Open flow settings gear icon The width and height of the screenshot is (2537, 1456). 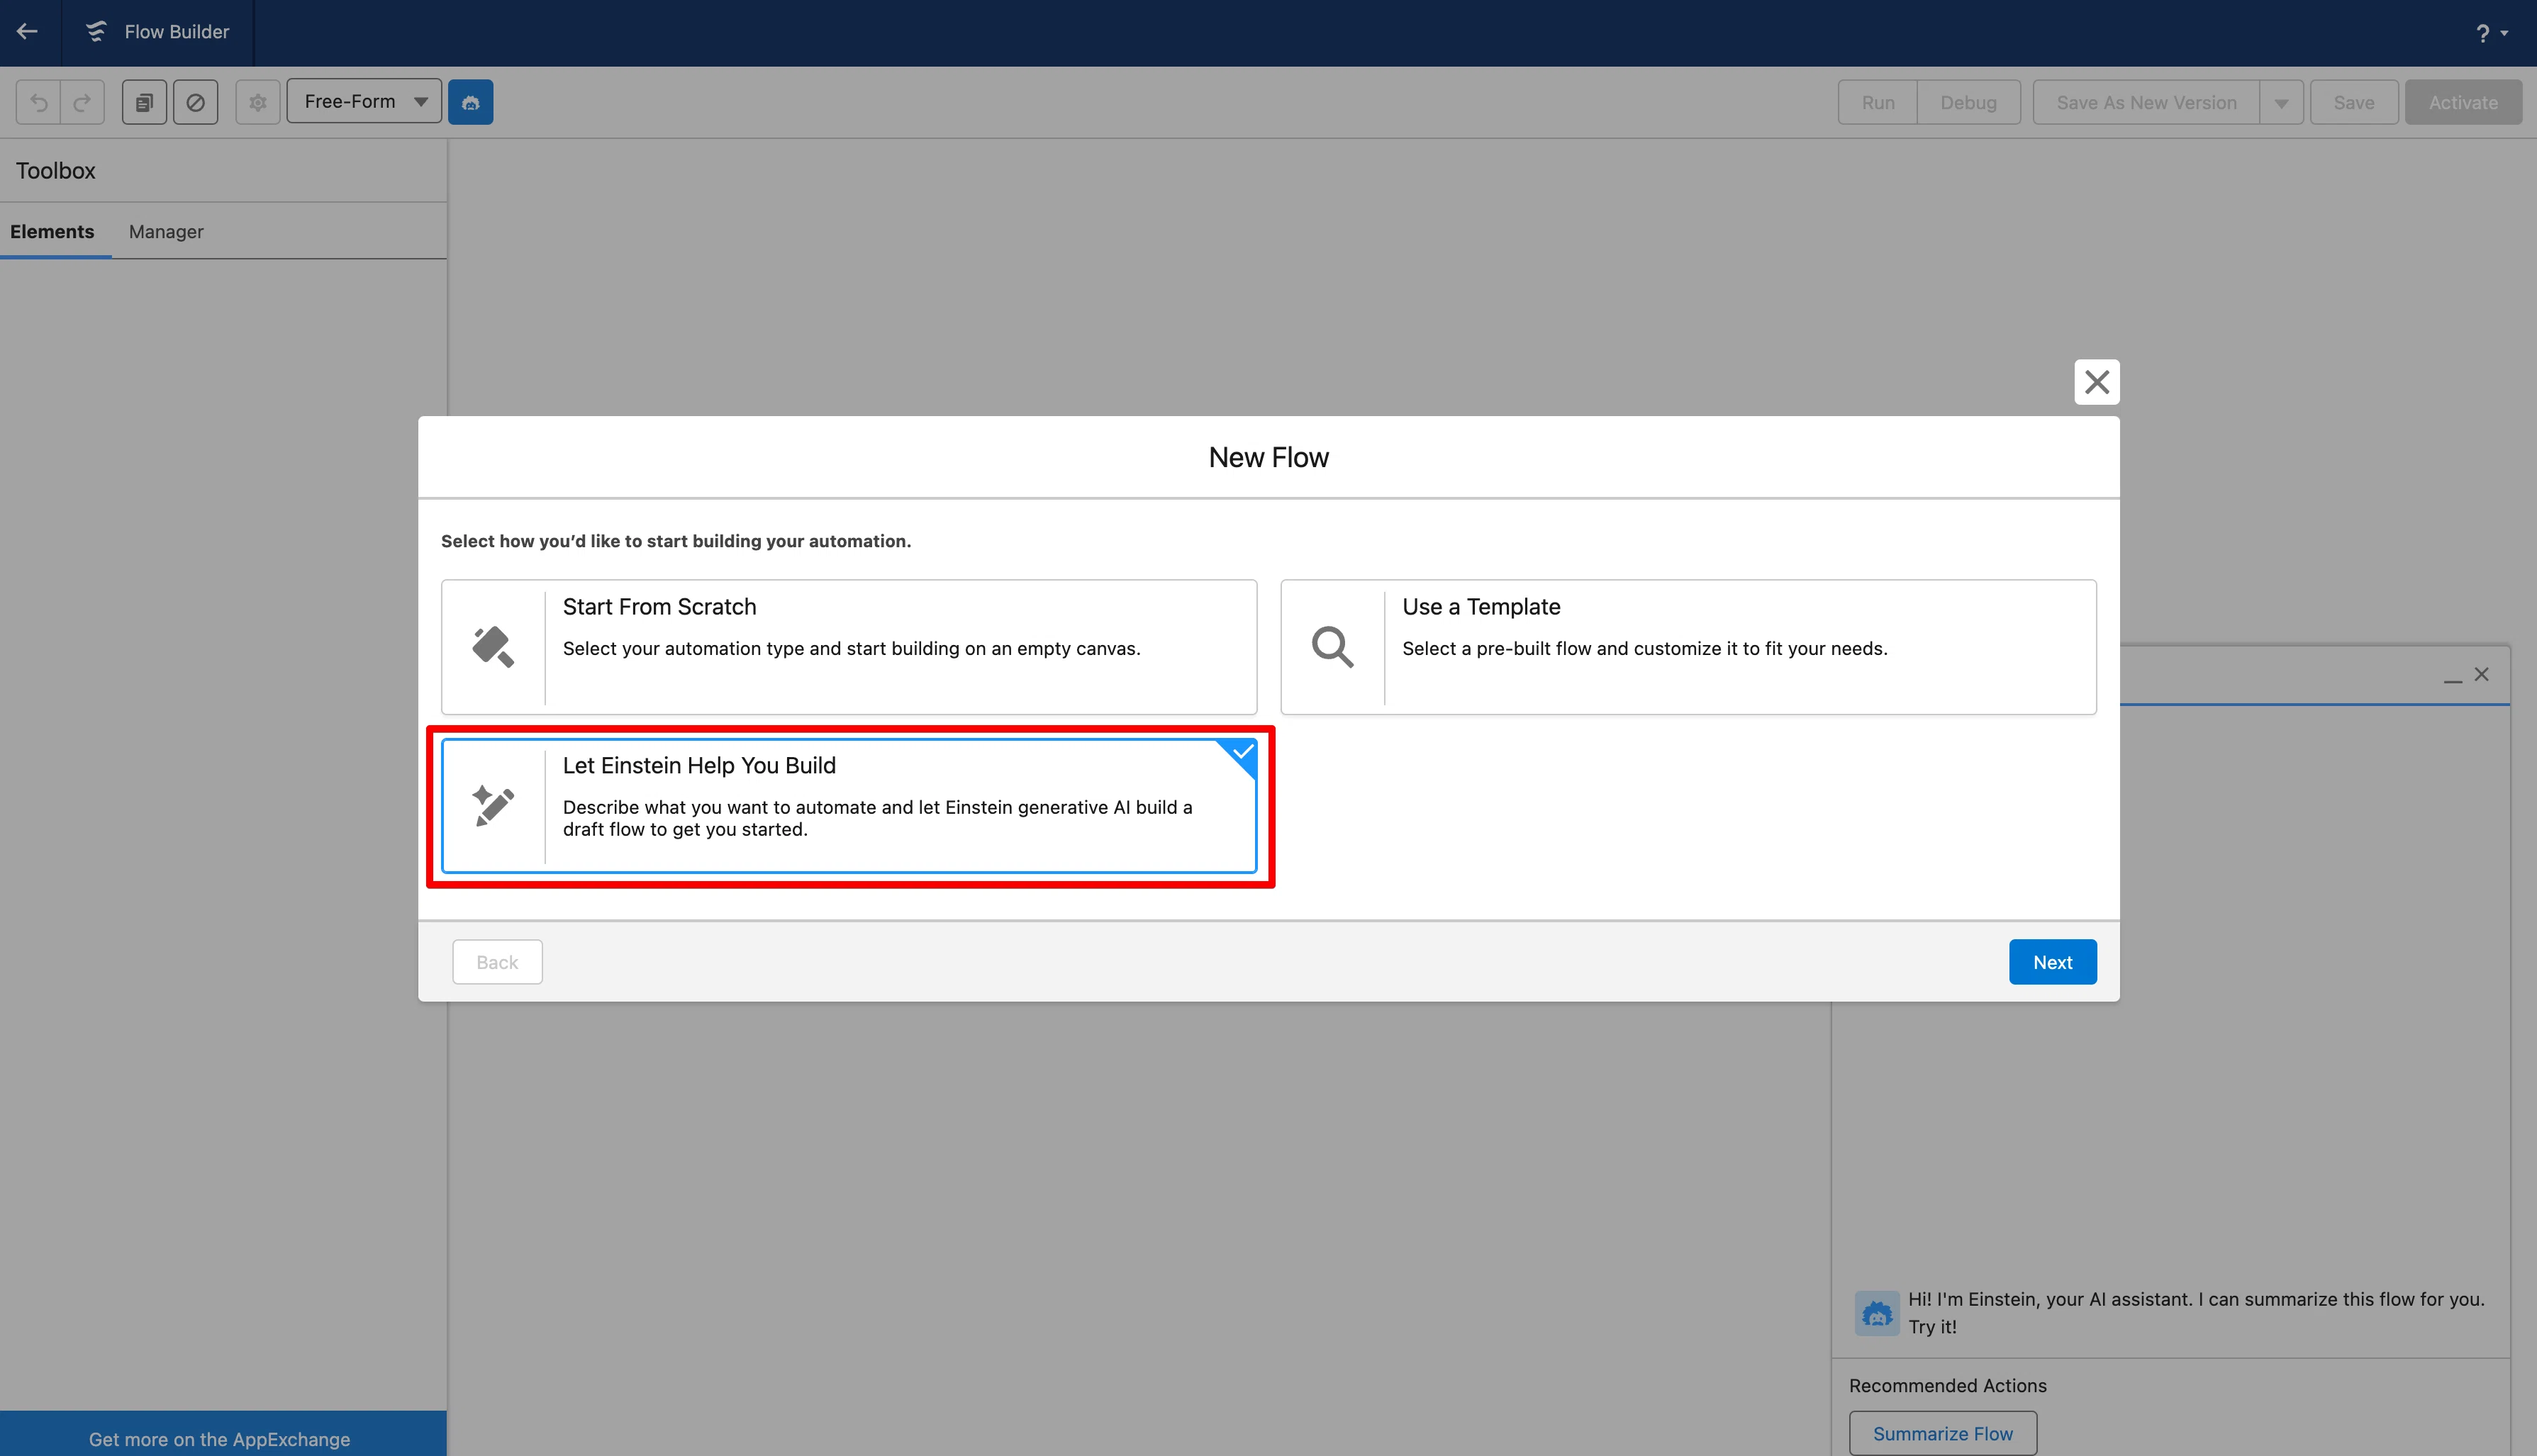click(258, 102)
